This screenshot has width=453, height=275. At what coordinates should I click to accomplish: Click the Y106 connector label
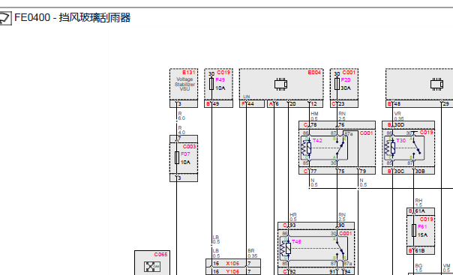[232, 272]
